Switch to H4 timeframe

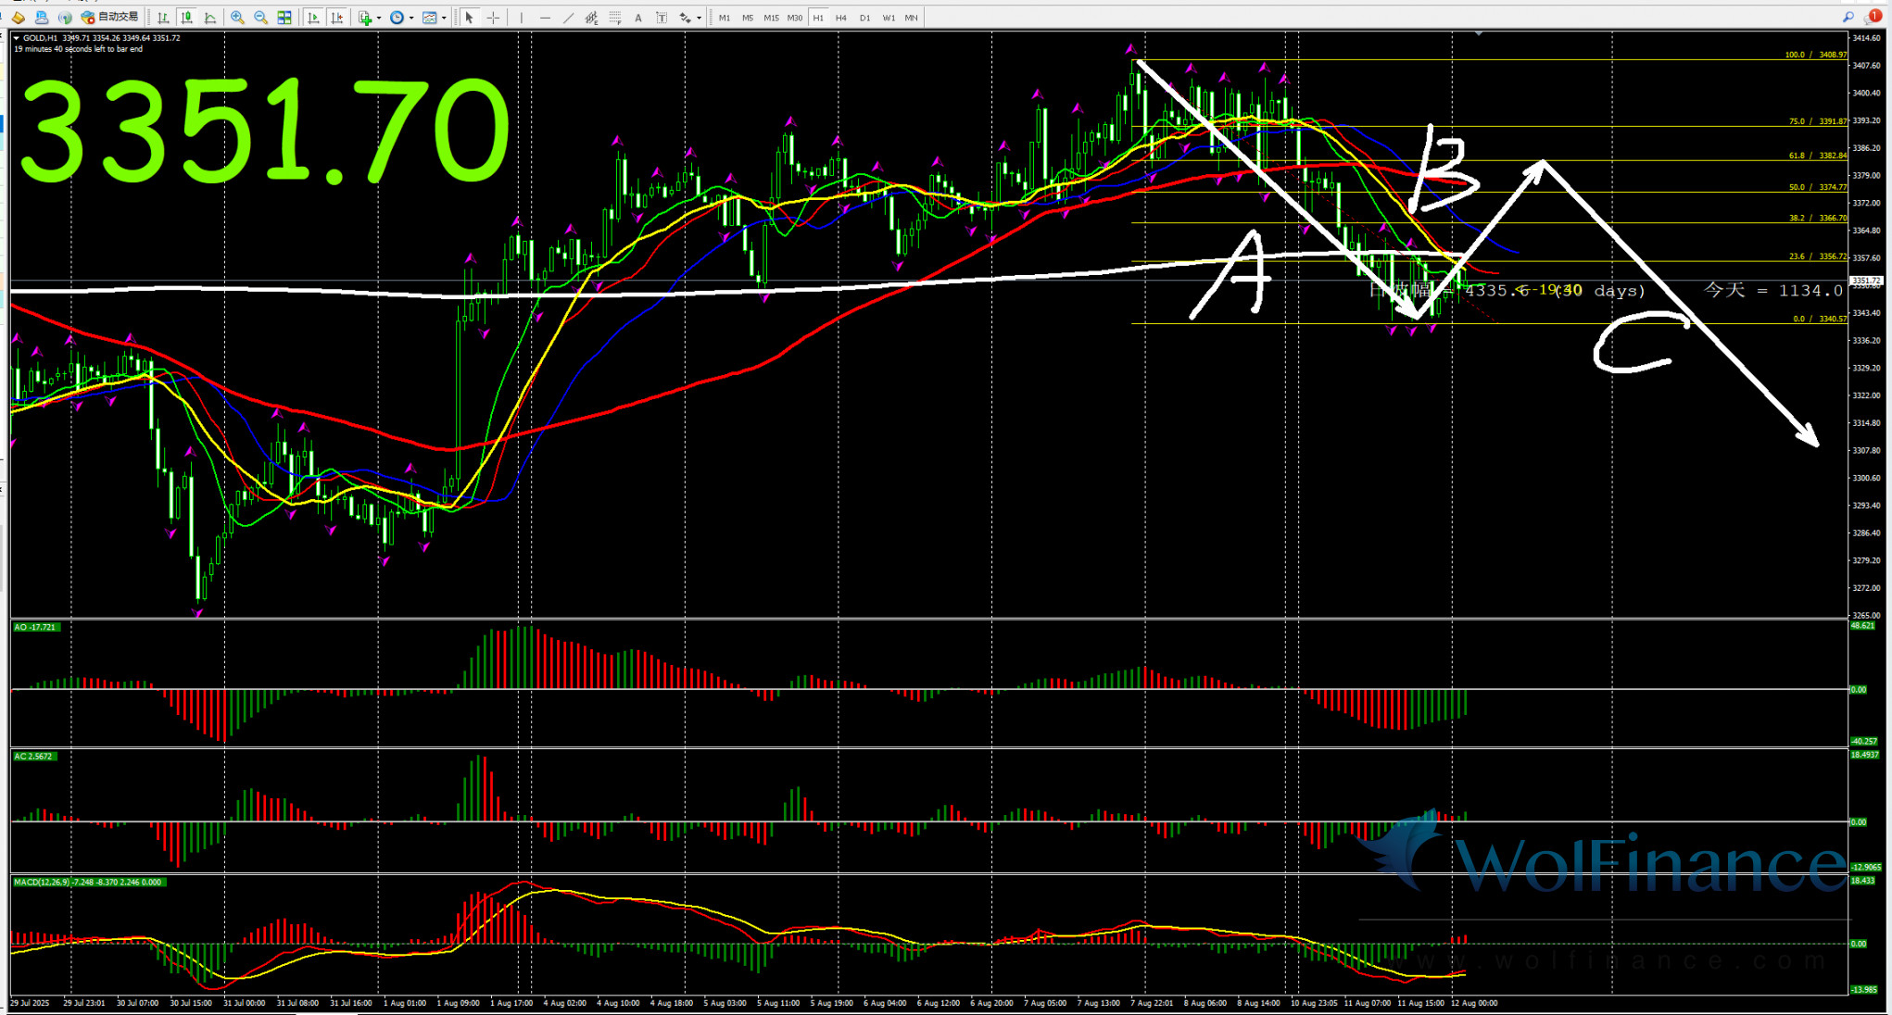click(x=841, y=18)
